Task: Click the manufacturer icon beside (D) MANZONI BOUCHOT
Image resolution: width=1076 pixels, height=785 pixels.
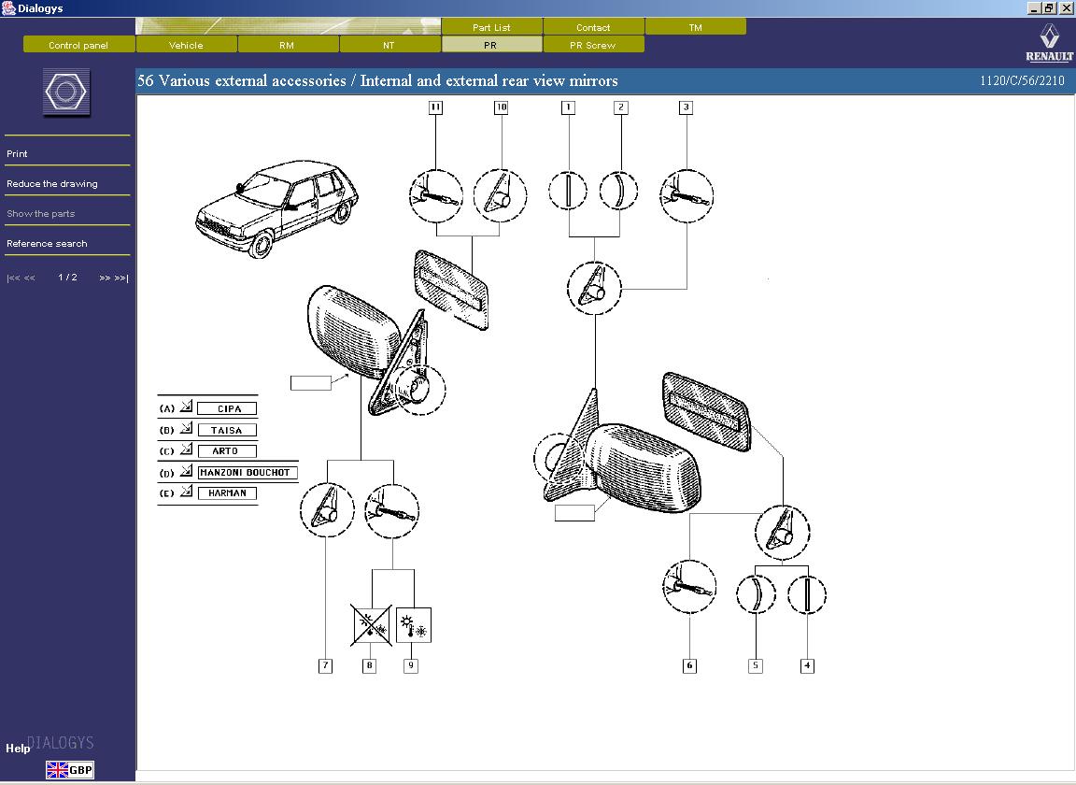Action: point(186,471)
